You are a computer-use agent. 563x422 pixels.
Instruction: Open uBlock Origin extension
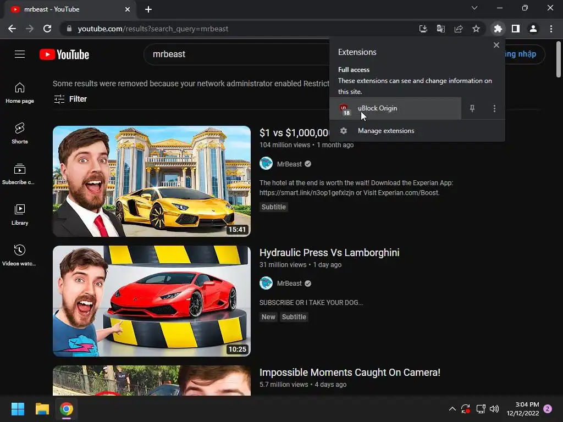click(395, 108)
